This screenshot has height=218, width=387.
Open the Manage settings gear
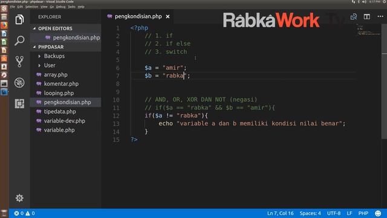[x=19, y=198]
